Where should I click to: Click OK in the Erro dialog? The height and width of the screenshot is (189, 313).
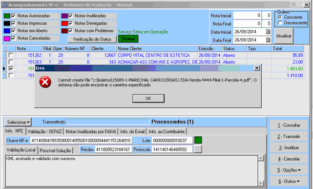148,98
